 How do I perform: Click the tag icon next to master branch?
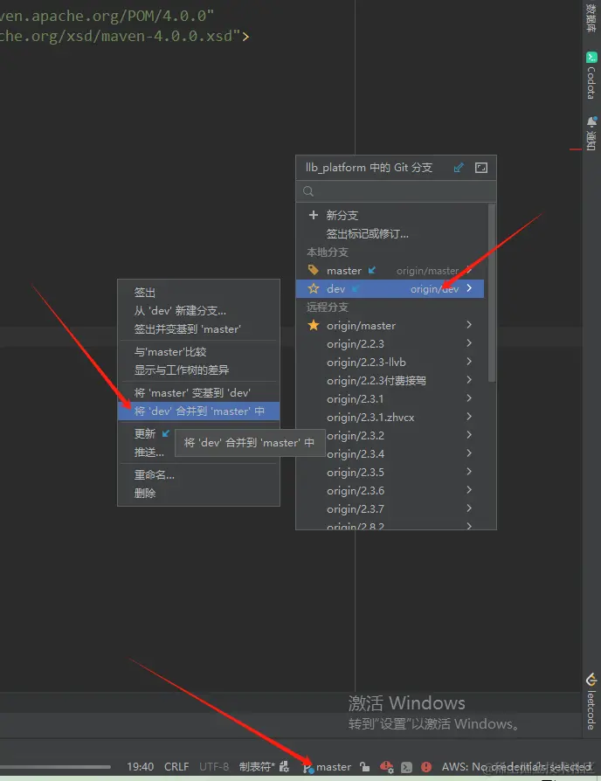point(314,270)
